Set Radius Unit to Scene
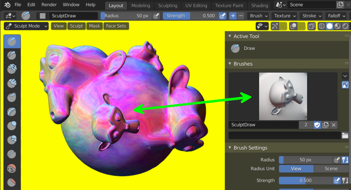Viewport: 351px width, 190px height. point(331,169)
